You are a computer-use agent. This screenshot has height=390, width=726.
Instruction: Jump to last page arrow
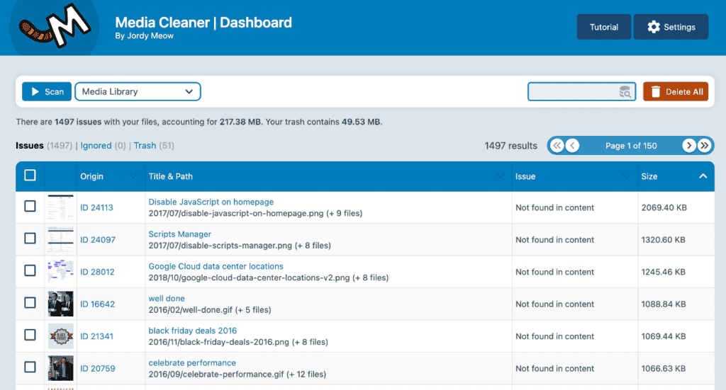click(x=704, y=146)
